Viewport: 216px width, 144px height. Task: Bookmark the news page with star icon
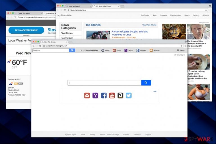206,10
